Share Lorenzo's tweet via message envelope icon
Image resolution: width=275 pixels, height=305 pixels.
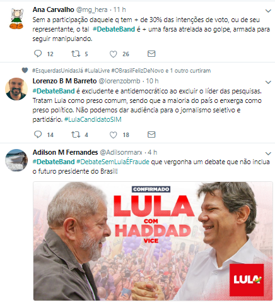click(x=151, y=135)
